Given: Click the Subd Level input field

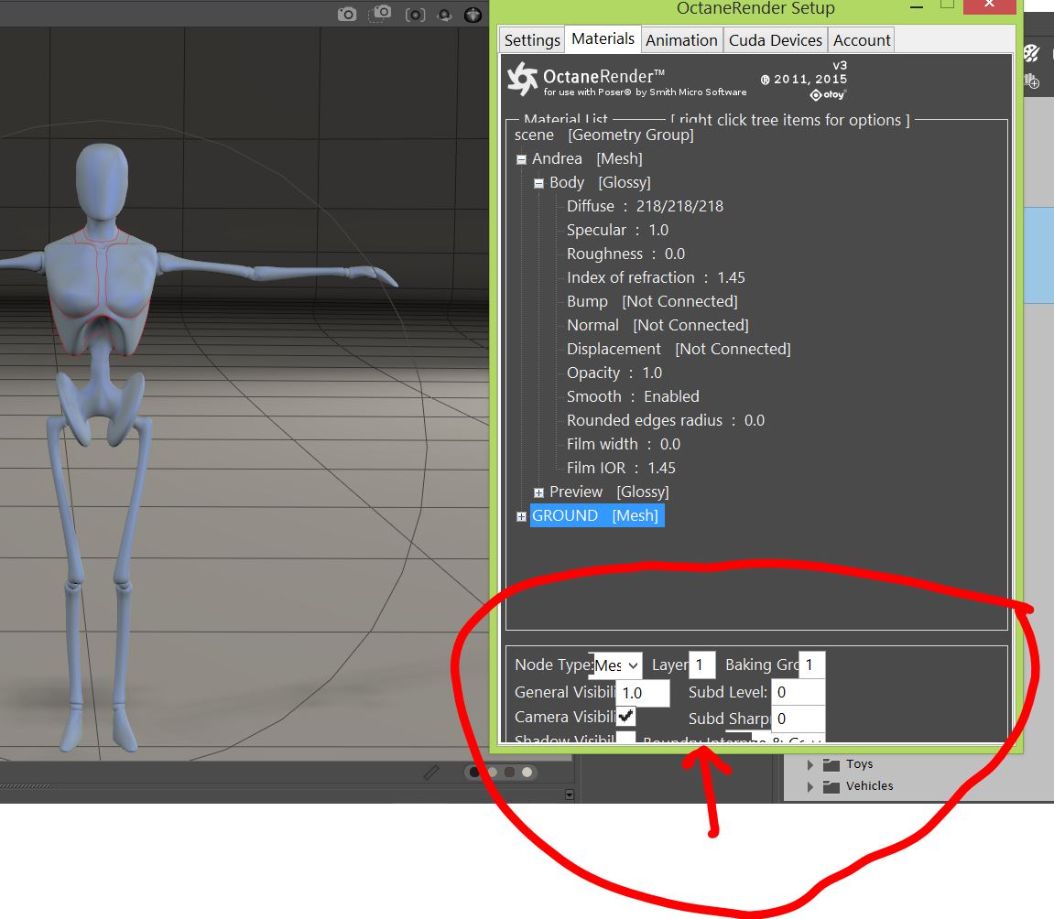Looking at the screenshot, I should [x=798, y=692].
